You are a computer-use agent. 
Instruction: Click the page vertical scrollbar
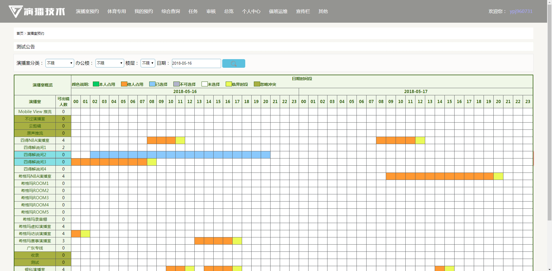[549, 115]
